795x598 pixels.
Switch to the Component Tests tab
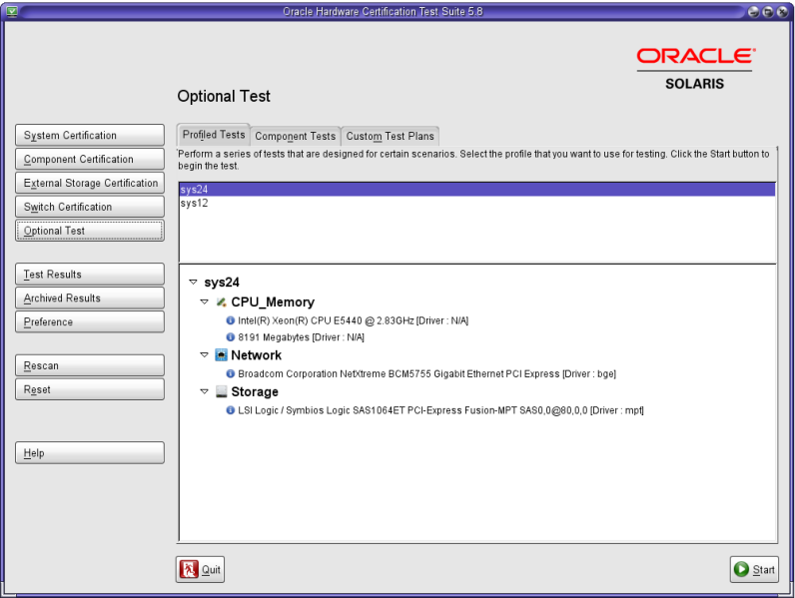click(295, 136)
